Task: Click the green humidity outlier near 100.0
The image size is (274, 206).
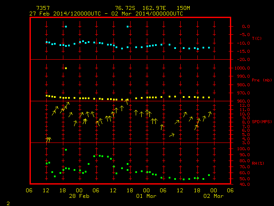Action: point(66,150)
